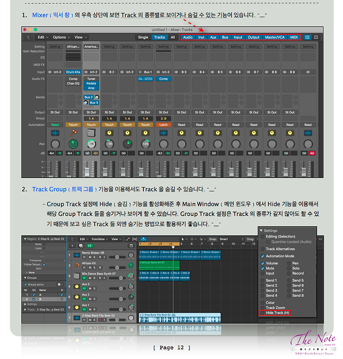Image resolution: width=343 pixels, height=359 pixels.
Task: Expand the Track 2-Step Ba..p Beat 02 section
Action: tap(25, 309)
